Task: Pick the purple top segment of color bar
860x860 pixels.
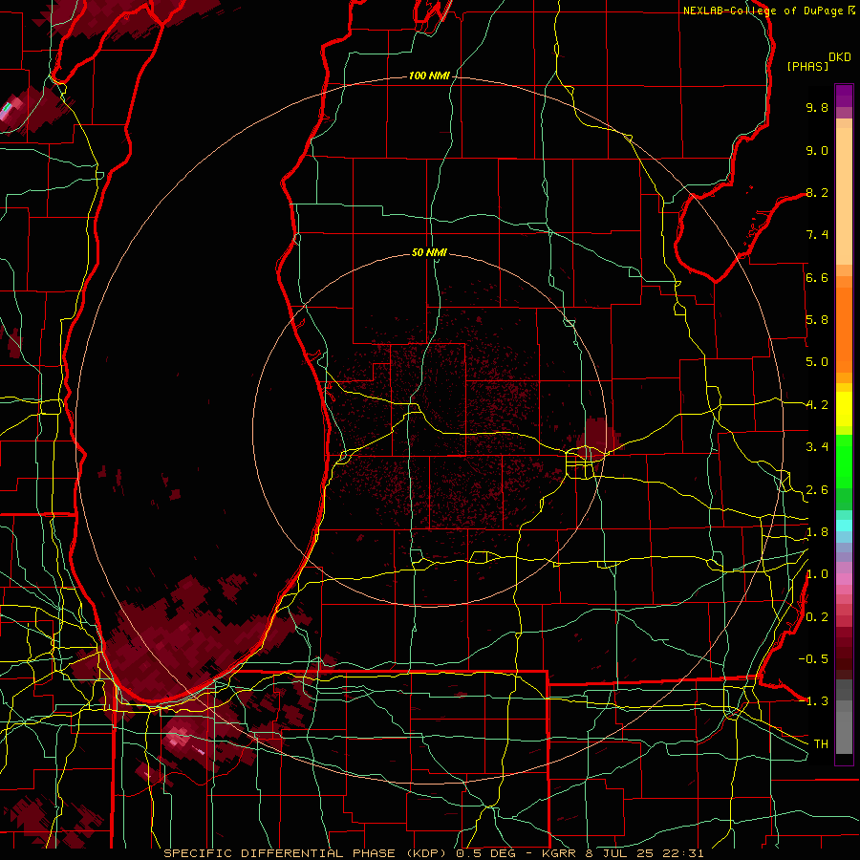Action: (x=844, y=96)
